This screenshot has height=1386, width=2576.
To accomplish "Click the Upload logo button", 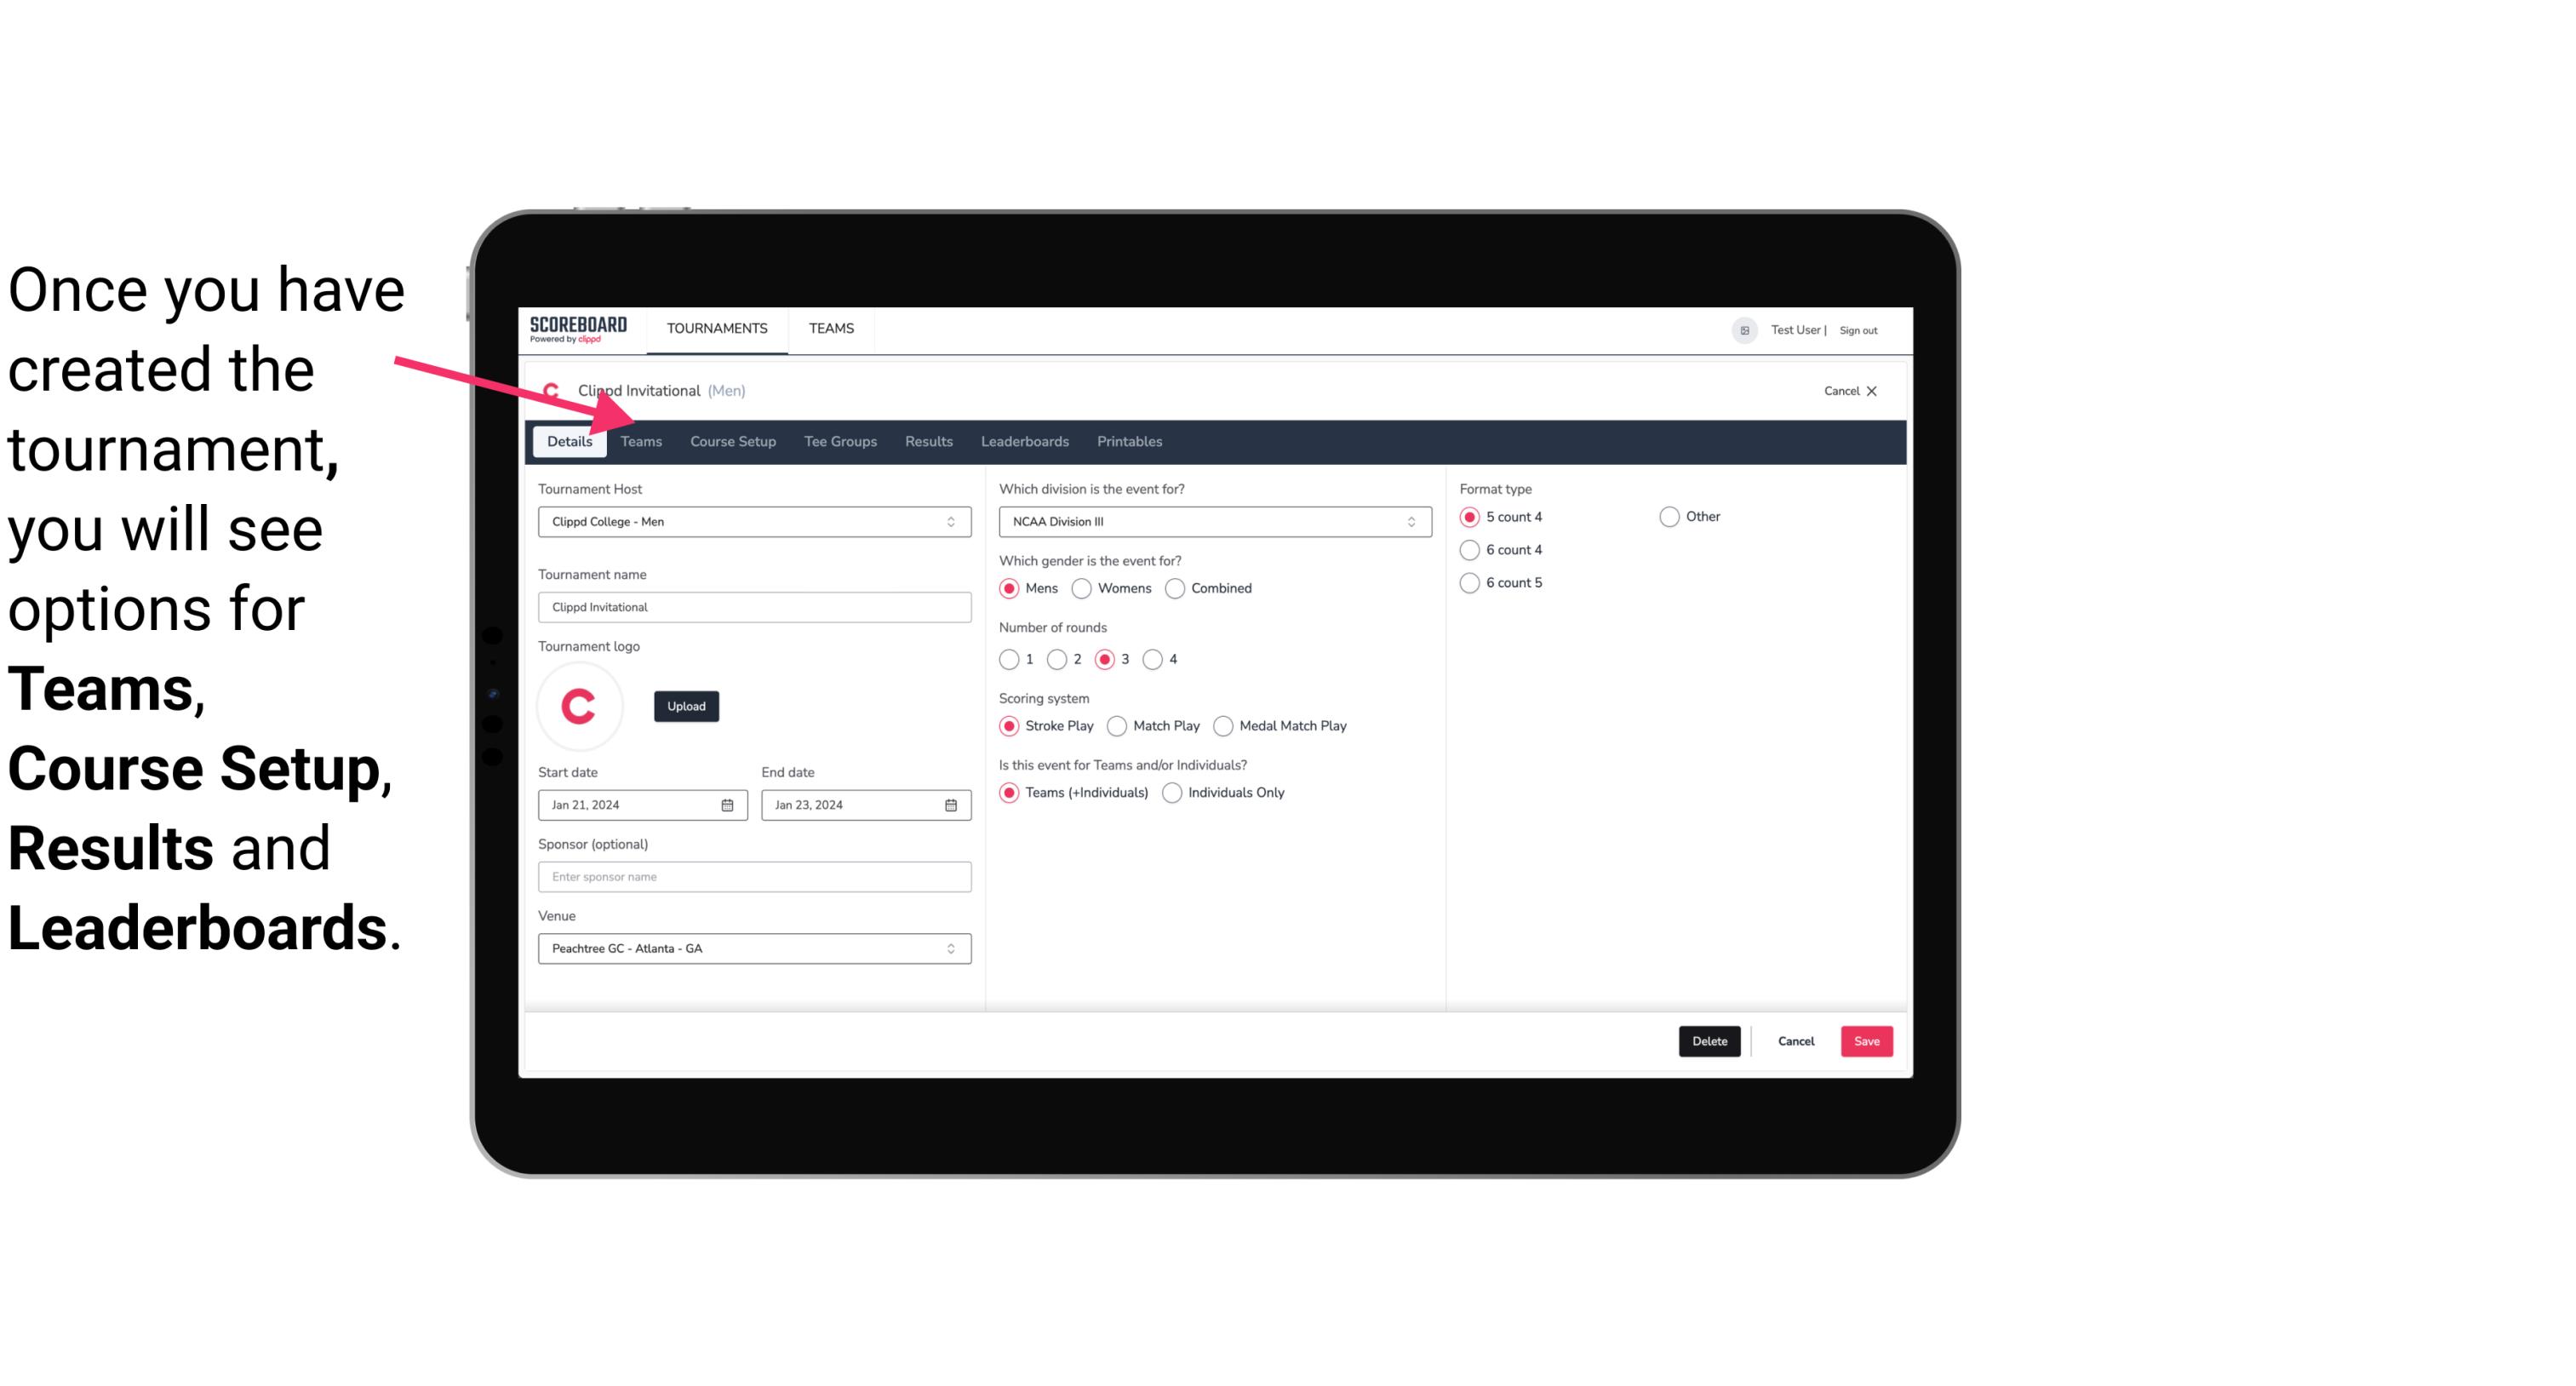I will [x=686, y=707].
